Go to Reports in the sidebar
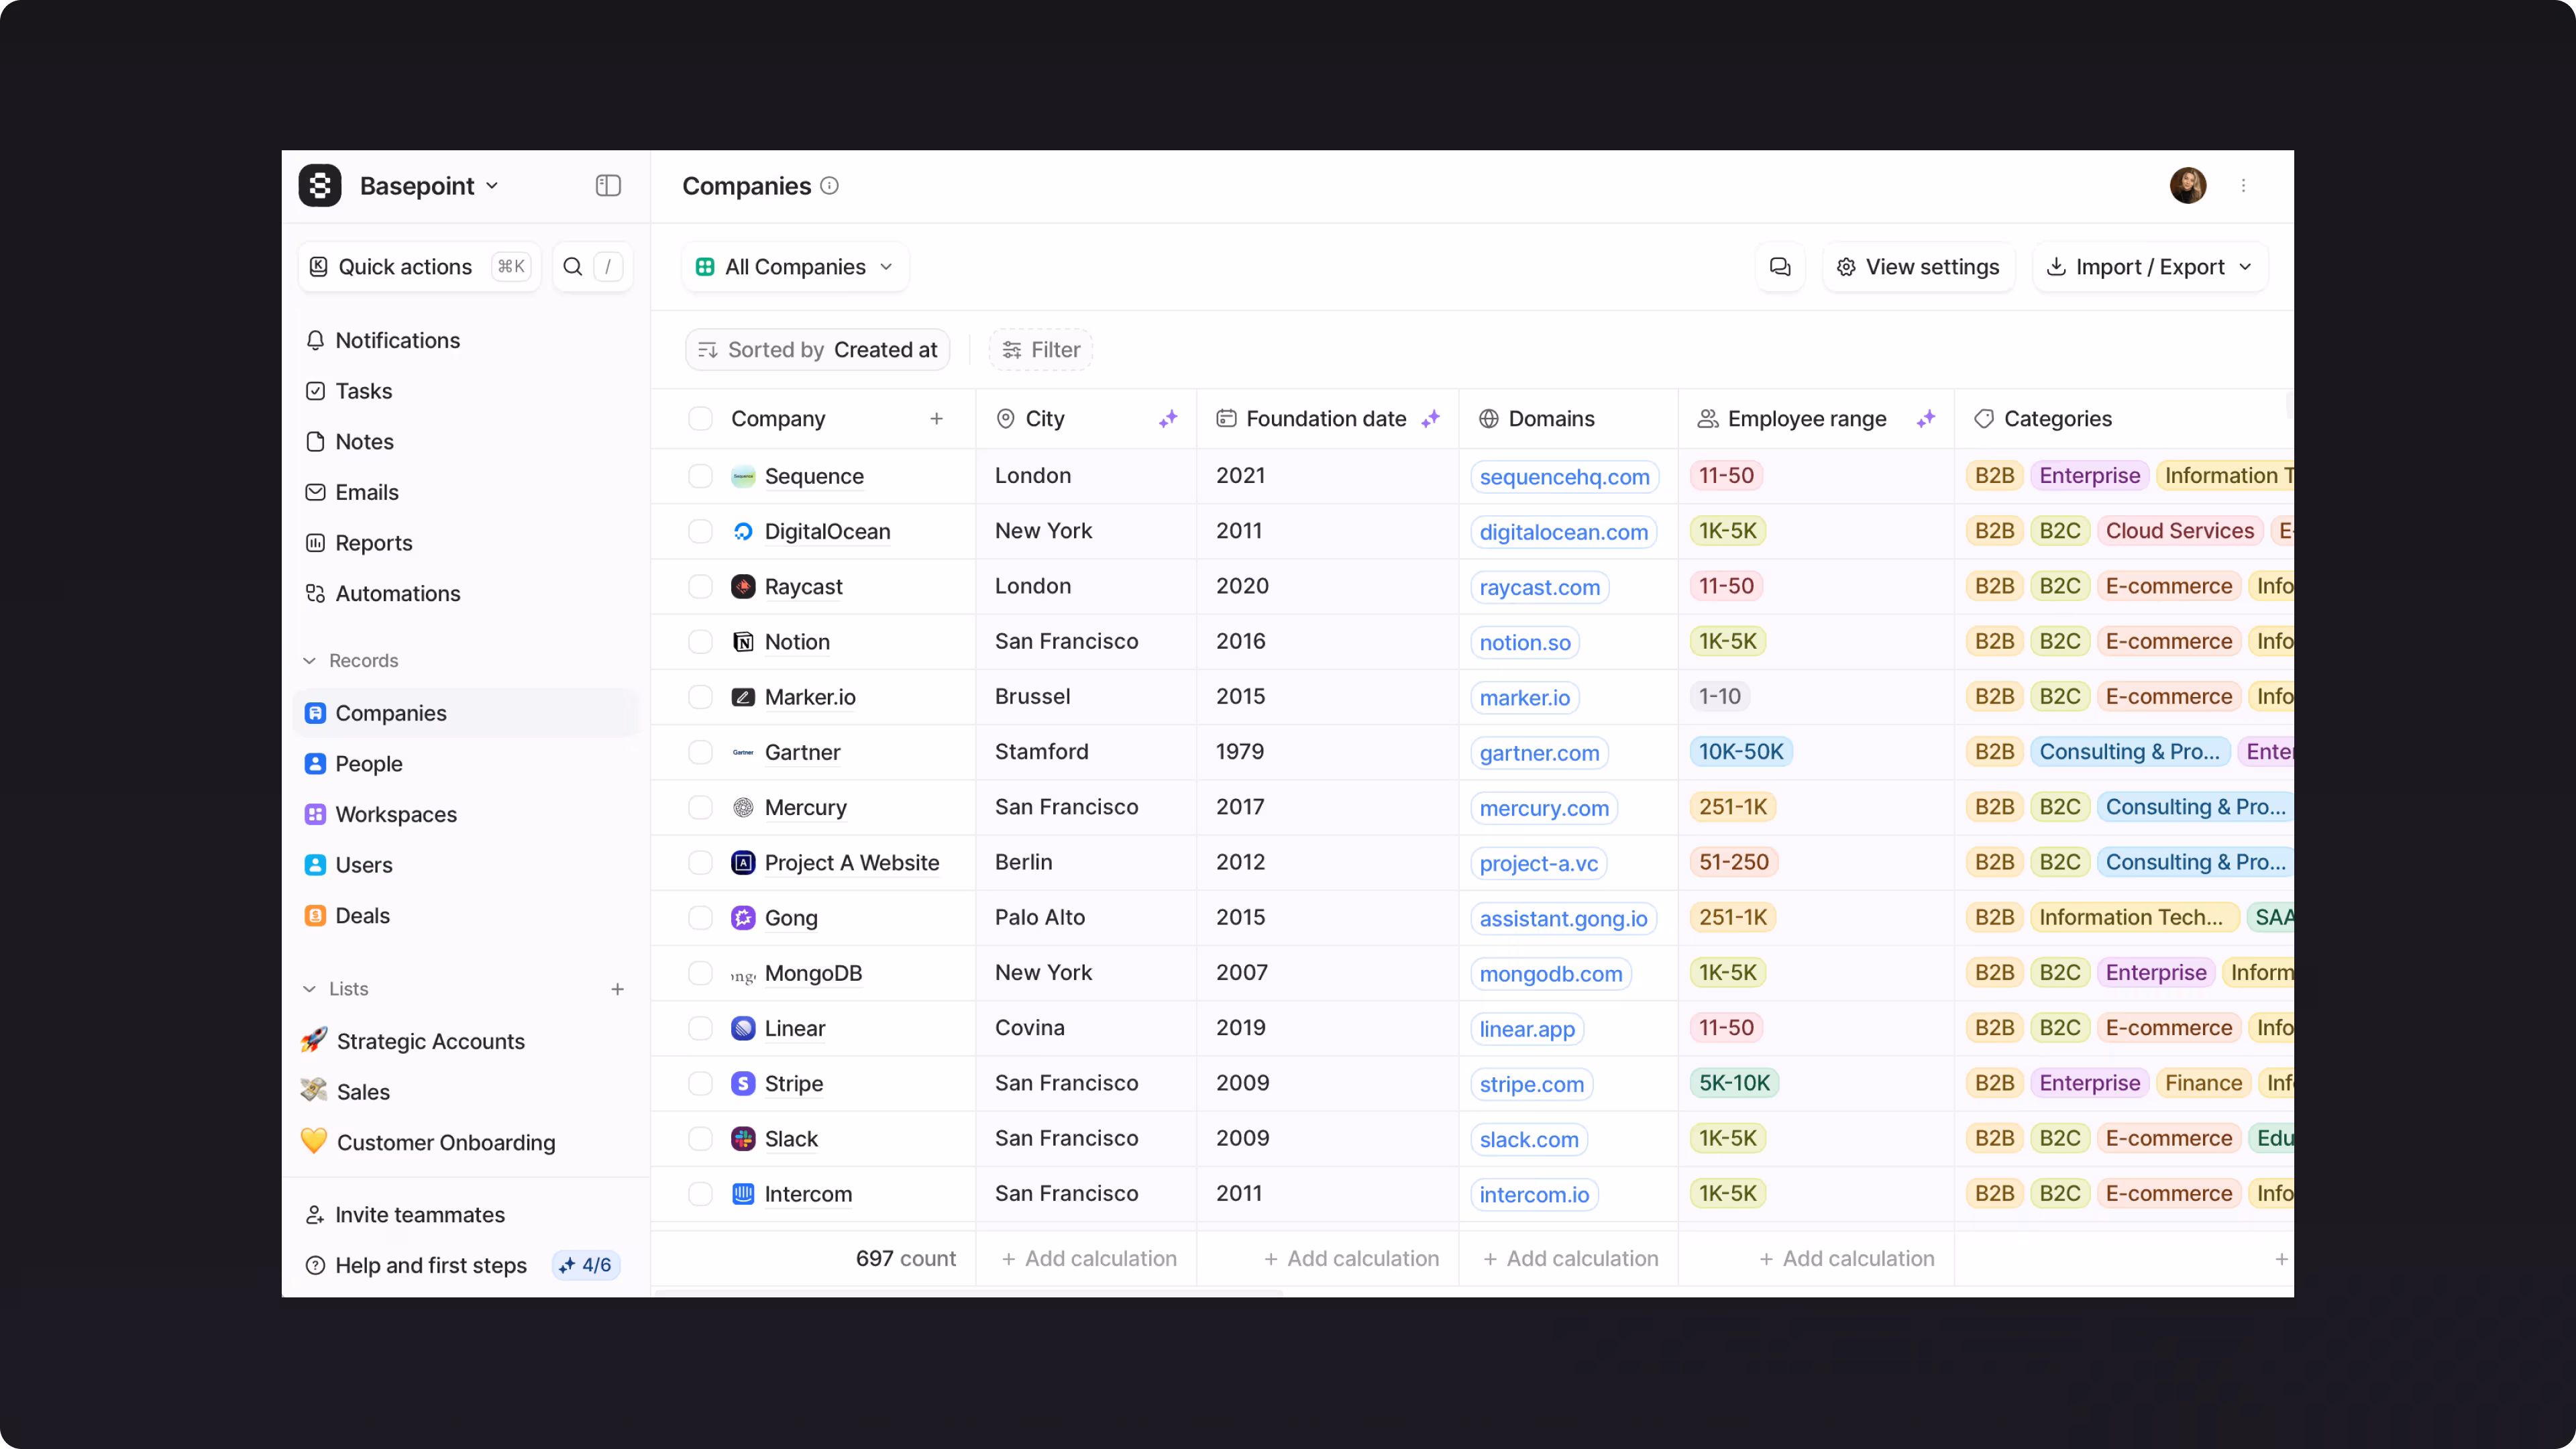 467,543
